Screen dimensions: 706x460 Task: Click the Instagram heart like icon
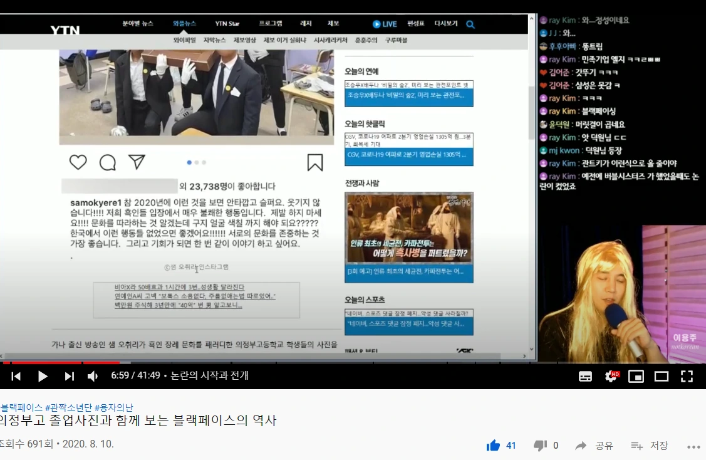point(78,162)
